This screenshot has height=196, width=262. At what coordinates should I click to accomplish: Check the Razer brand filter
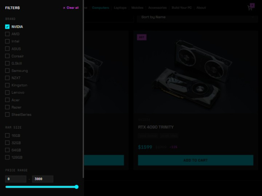click(x=7, y=107)
